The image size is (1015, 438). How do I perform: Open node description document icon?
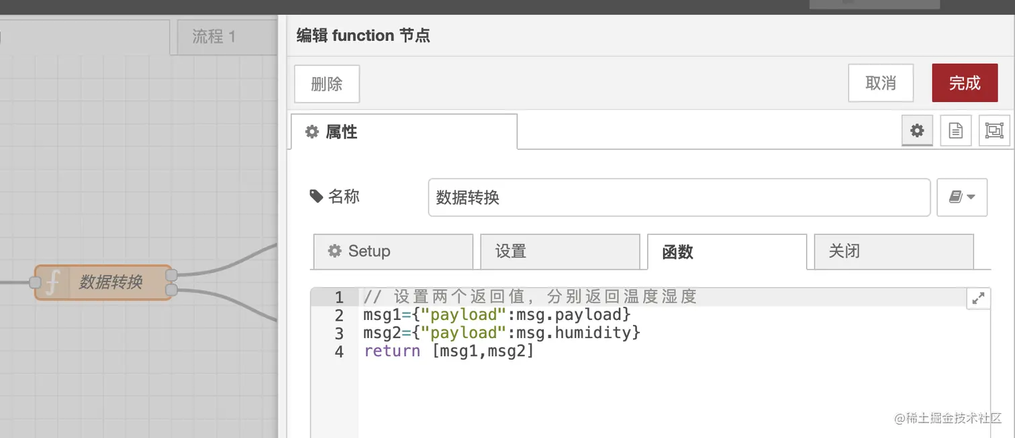tap(955, 131)
